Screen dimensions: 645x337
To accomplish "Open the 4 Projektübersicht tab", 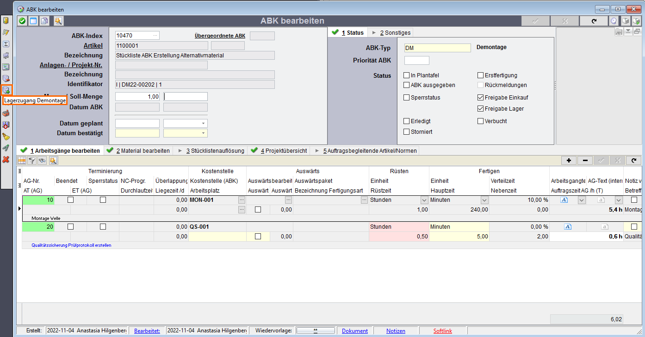I will [279, 150].
